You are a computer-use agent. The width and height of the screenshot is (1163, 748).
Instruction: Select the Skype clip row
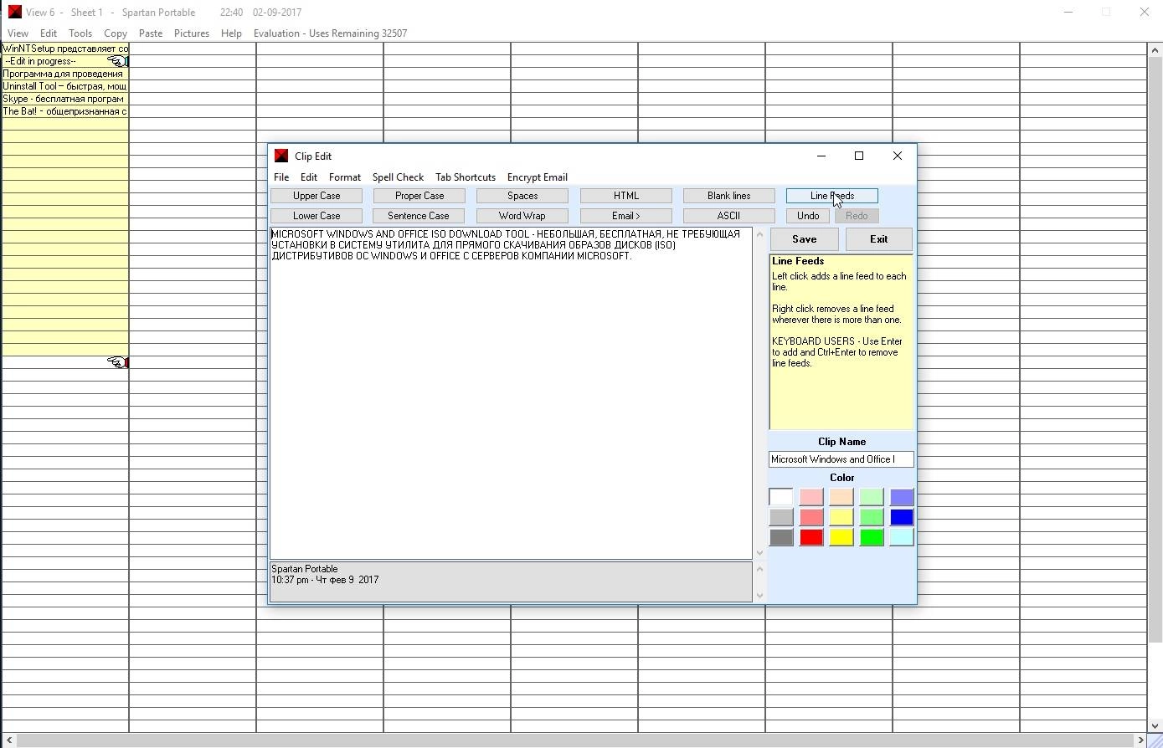65,99
